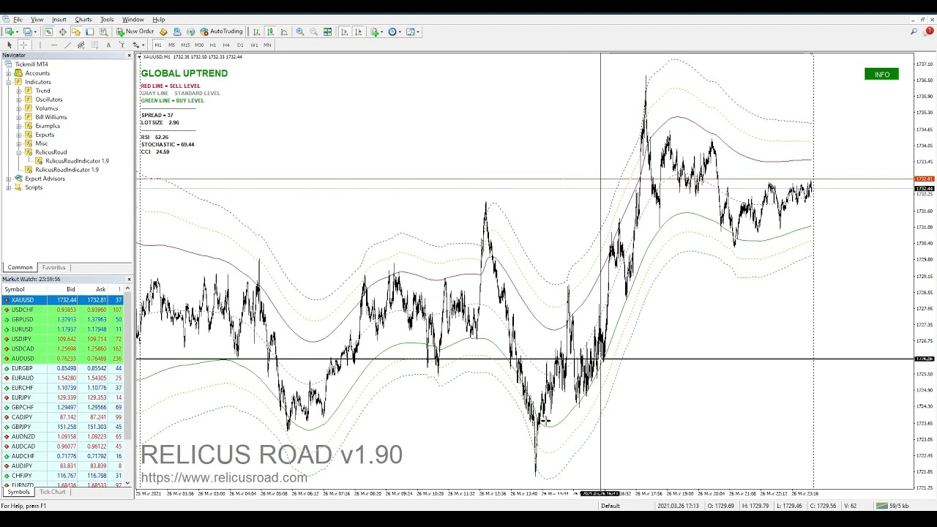Open the Strategy Tester toolbar icon
Screen dimensions: 937x527
[x=104, y=31]
